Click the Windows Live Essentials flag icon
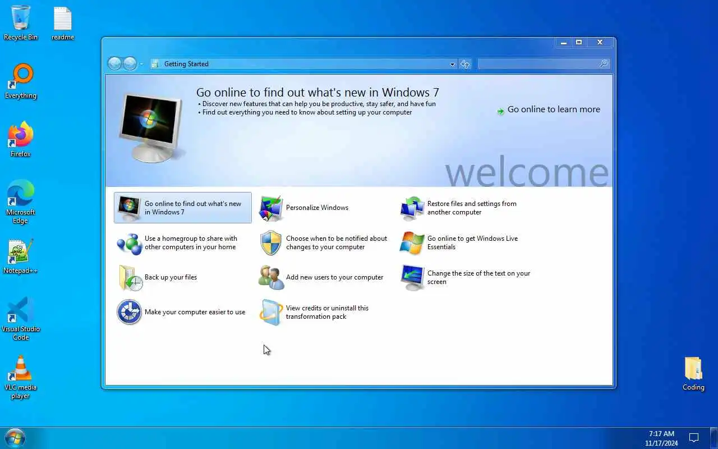 click(x=412, y=243)
